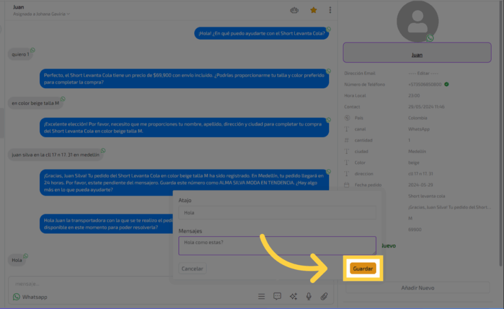Viewport: 504px width, 309px height.
Task: Click the microphone voice record icon
Action: pos(309,296)
